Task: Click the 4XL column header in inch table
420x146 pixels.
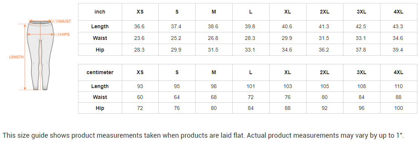Action: pyautogui.click(x=399, y=12)
